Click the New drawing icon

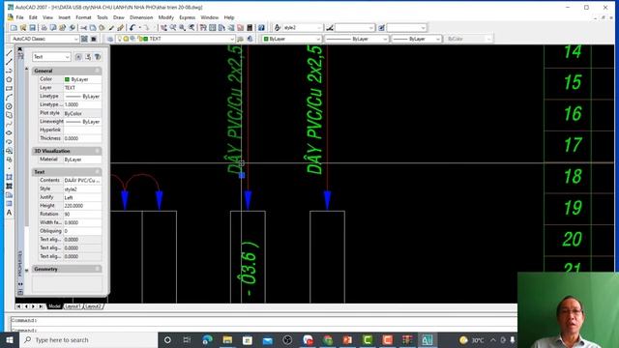[14, 28]
